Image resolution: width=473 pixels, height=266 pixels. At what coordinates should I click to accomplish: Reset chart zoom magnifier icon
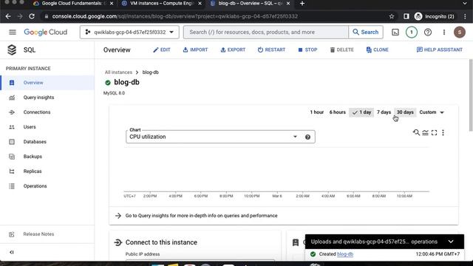click(x=416, y=132)
